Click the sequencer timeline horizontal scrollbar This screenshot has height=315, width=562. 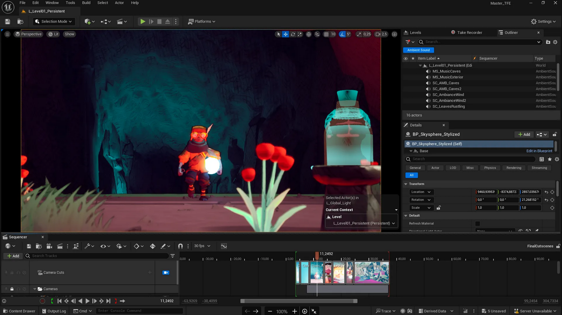(x=299, y=301)
